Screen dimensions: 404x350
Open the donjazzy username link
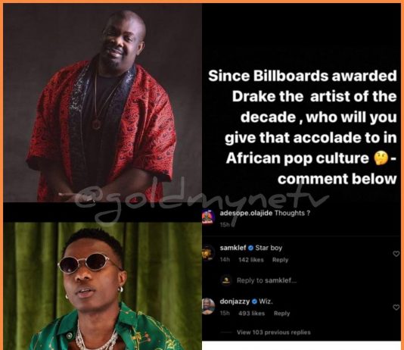pos(235,302)
